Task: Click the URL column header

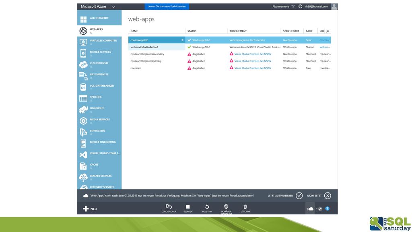Action: [322, 31]
